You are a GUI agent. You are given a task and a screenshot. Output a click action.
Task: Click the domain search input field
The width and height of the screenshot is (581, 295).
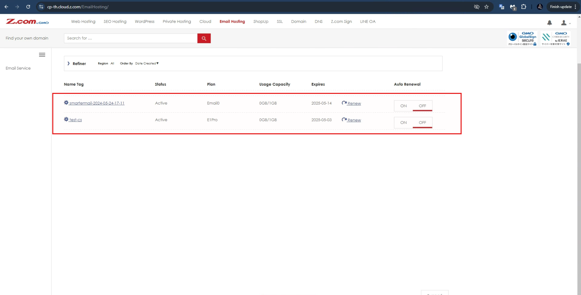[131, 38]
